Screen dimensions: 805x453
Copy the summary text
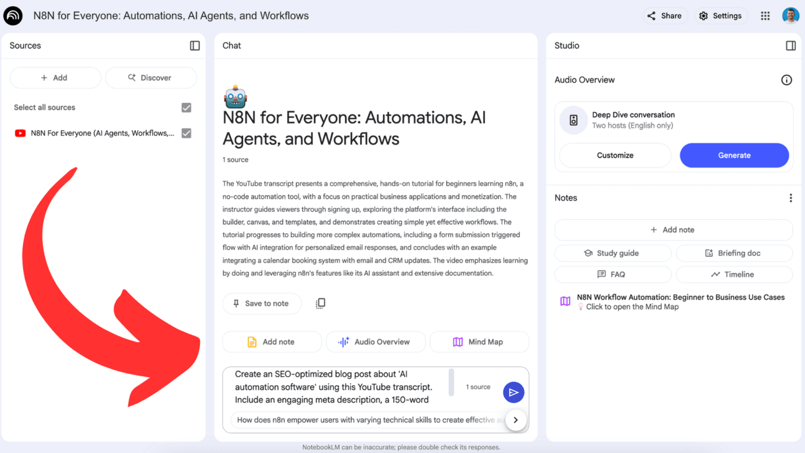[320, 303]
